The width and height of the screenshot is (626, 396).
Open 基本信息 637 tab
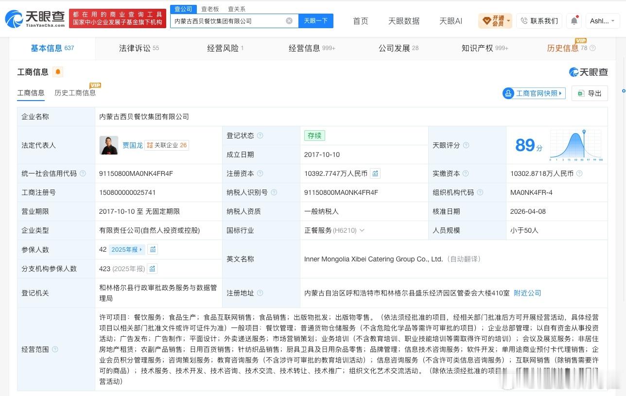click(x=52, y=48)
